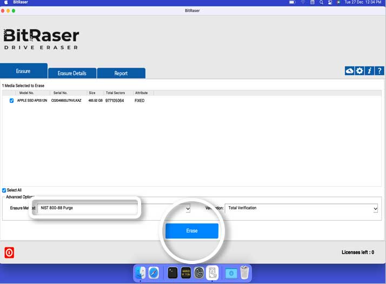This screenshot has height=284, width=386.
Task: Uncheck the APPLE SSD AP0512N drive checkbox
Action: pyautogui.click(x=11, y=101)
